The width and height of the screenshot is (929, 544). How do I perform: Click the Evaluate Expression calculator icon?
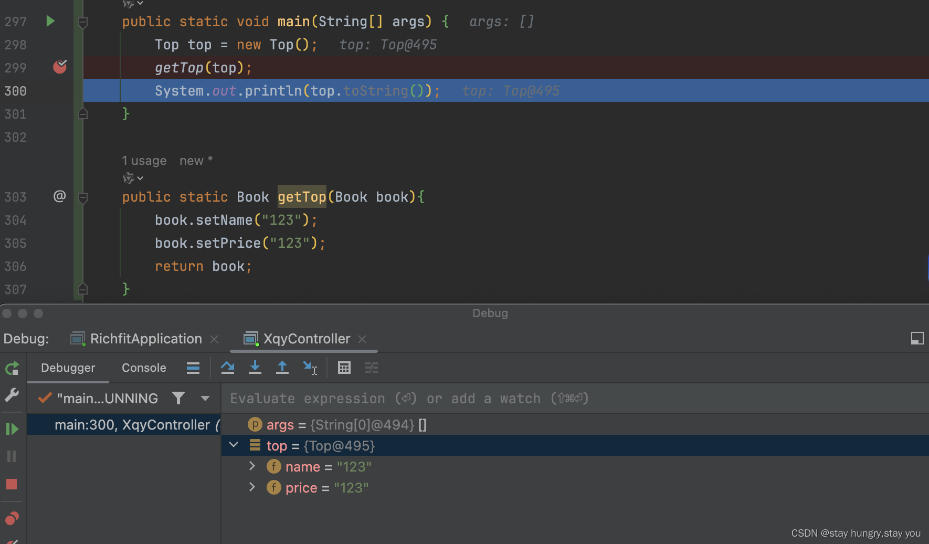[x=344, y=368]
